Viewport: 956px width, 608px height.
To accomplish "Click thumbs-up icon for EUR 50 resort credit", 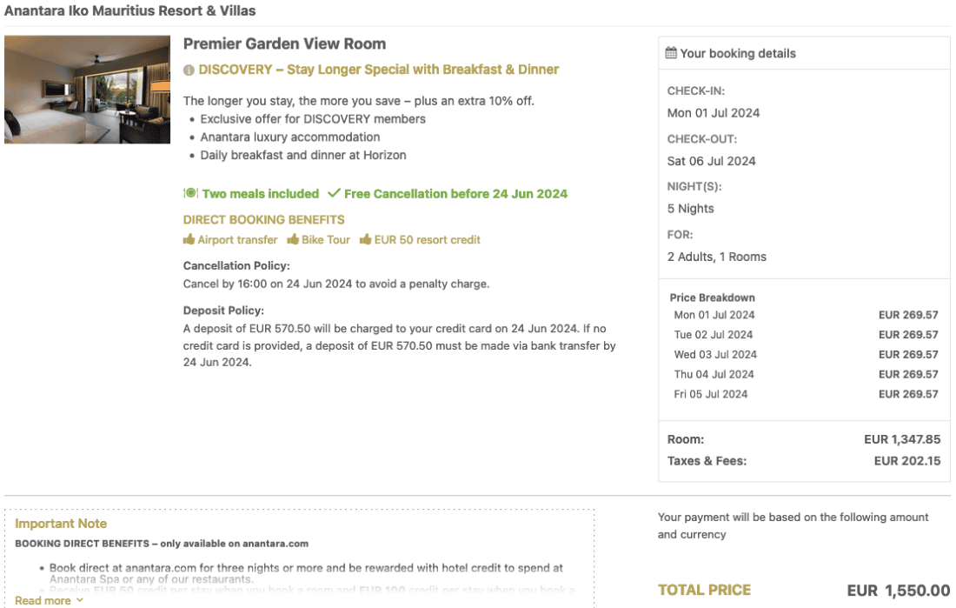I will tap(366, 240).
